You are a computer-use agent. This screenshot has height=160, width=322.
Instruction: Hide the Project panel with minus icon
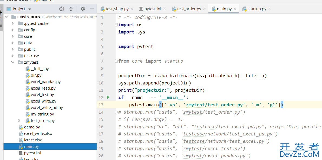92,9
